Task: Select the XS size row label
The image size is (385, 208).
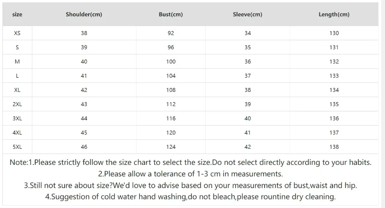Action: tap(17, 33)
